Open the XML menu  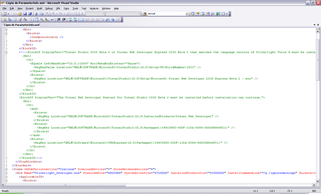coord(58,8)
